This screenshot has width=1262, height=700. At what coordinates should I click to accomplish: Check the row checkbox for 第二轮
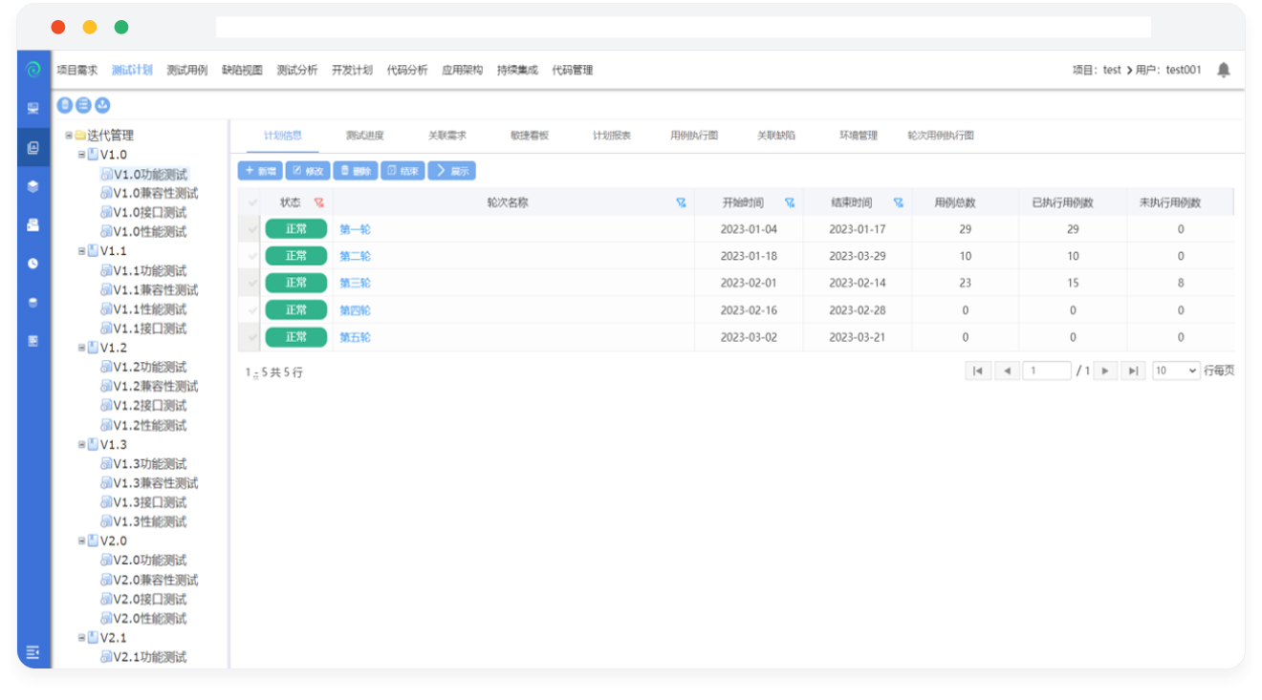(252, 256)
